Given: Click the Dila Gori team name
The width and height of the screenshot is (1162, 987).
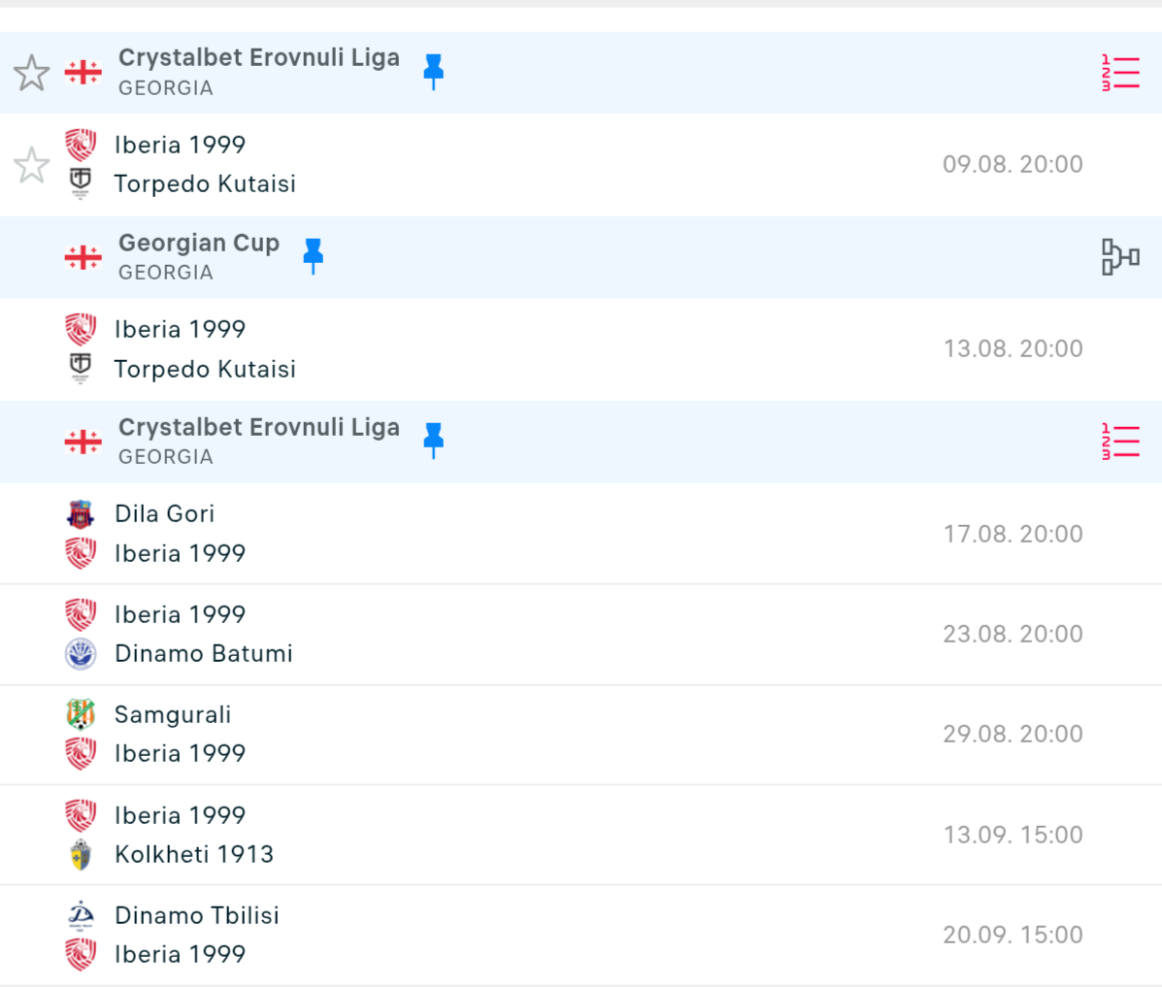Looking at the screenshot, I should click(x=164, y=514).
